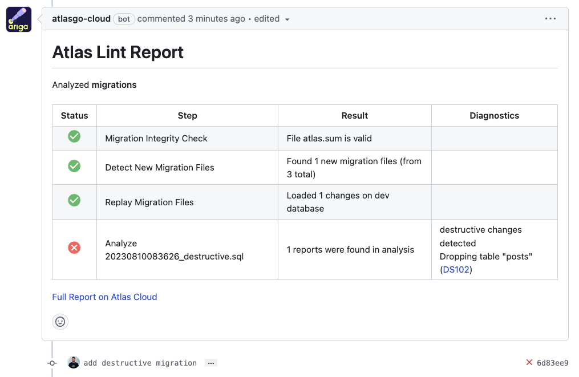Screen dimensions: 579x377
Task: Open the comment's 3 minutes ago timestamp
Action: point(216,19)
